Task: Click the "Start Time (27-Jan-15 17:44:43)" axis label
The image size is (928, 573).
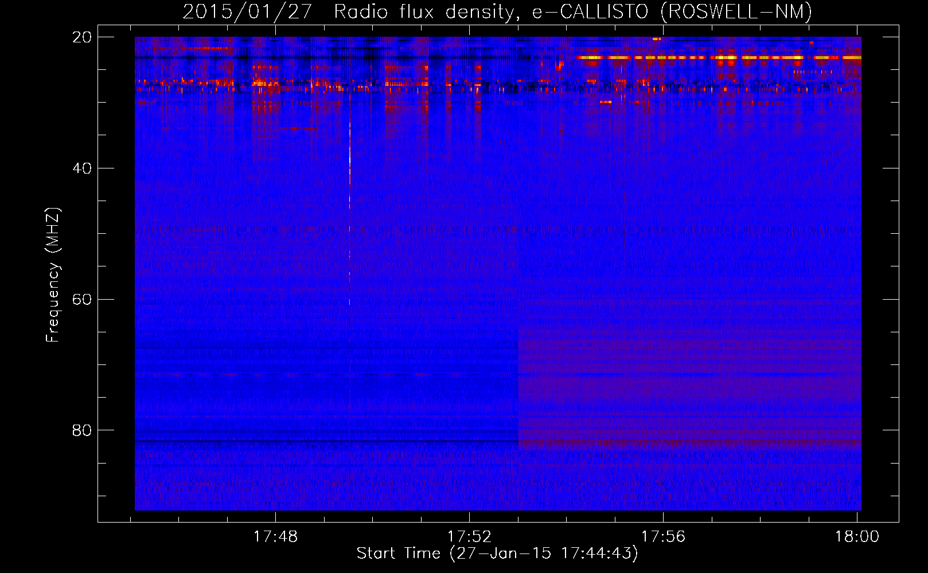Action: [497, 554]
